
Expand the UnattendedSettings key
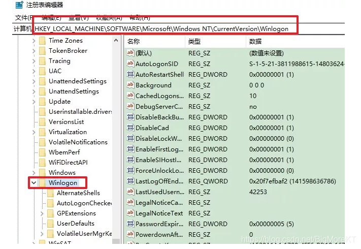[x=34, y=81]
